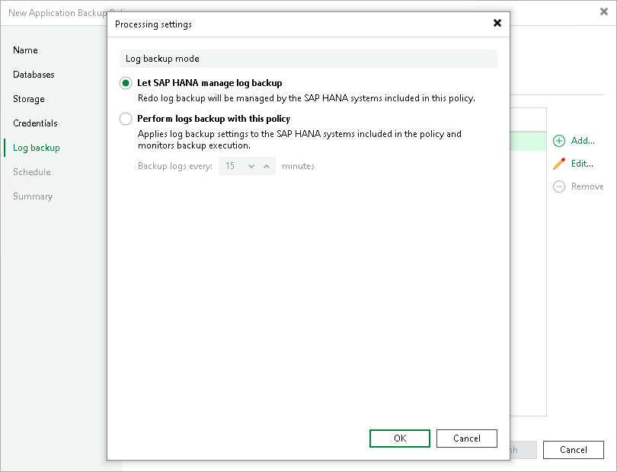Image resolution: width=617 pixels, height=472 pixels.
Task: Switch to the Schedule step
Action: point(31,172)
